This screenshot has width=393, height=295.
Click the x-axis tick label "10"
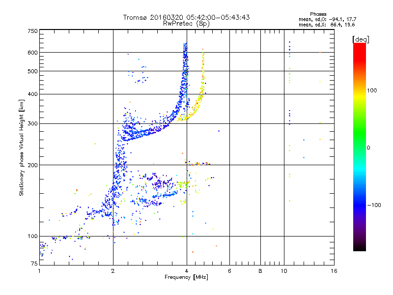point(284,271)
